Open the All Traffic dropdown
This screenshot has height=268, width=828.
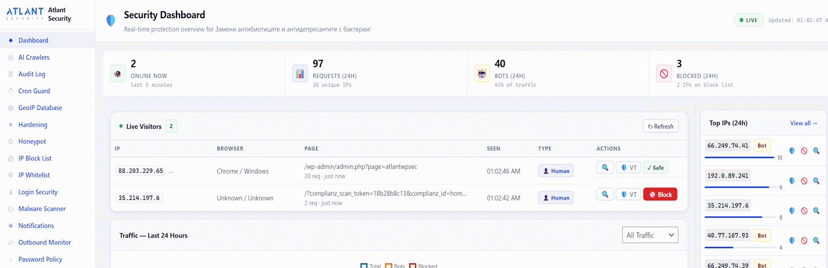point(650,235)
